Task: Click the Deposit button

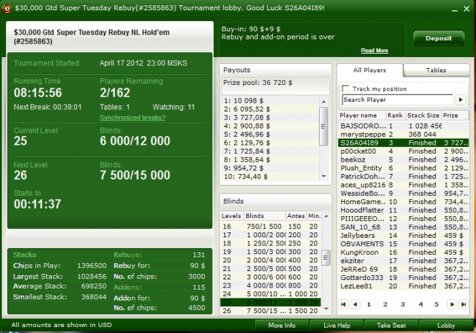Action: (439, 38)
